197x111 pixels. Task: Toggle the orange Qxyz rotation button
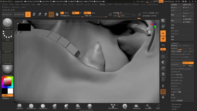[x=163, y=49]
